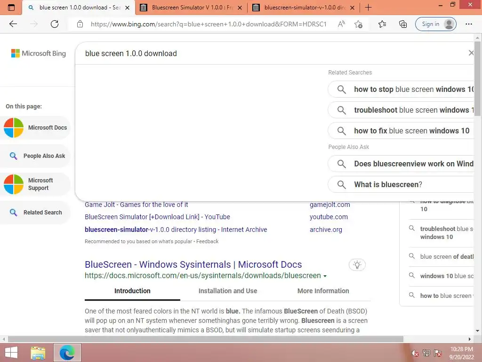Viewport: 482px width, 362px height.
Task: Click the scrollbar down arrow
Action: [477, 331]
